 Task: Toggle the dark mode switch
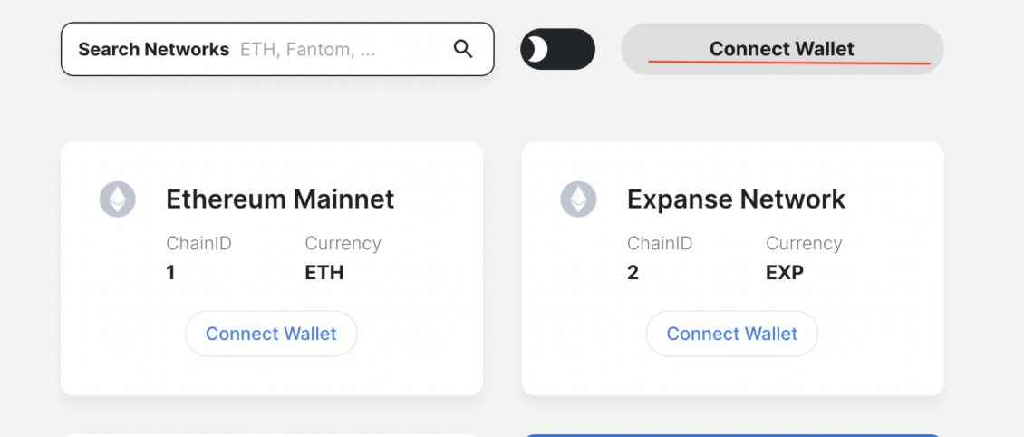pos(557,49)
